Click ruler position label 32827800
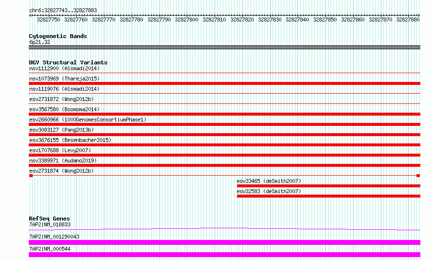Viewport: 434px width, 260px height. 187,20
